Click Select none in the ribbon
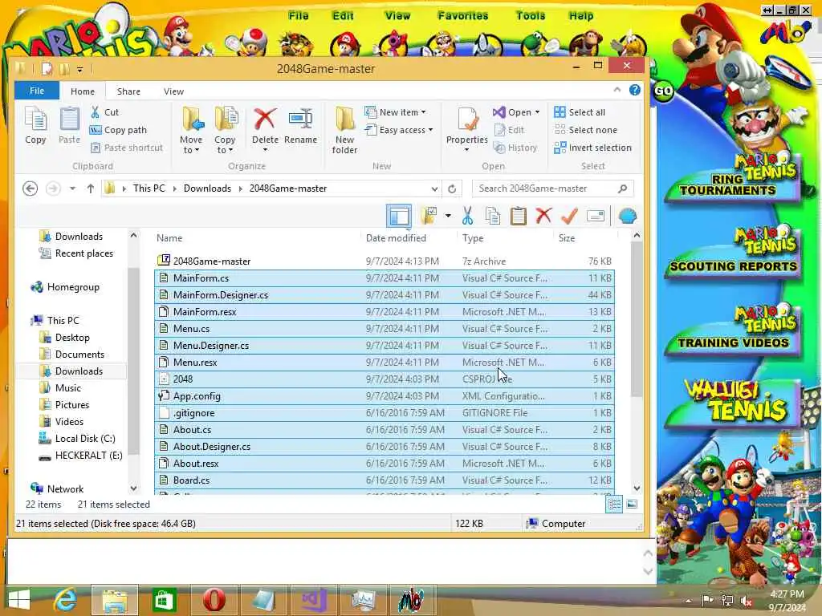Screen dimensions: 822x616 coord(585,130)
